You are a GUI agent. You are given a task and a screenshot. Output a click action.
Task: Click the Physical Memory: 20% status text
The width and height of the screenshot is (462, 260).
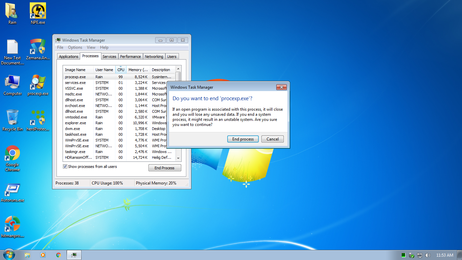(156, 183)
